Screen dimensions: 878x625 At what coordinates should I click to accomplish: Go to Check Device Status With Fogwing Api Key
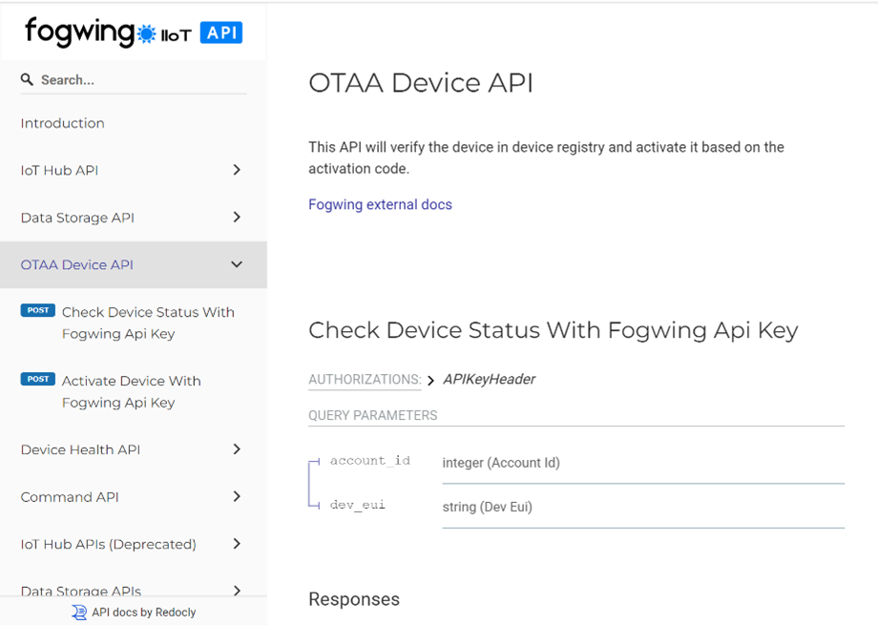coord(148,323)
